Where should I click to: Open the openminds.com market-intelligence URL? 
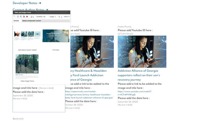[x=89, y=95]
